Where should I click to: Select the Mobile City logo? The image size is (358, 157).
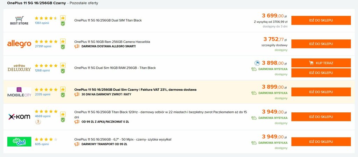point(19,92)
